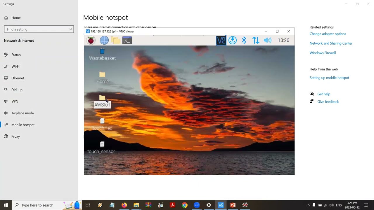Click the VNC Server tray icon
374x210 pixels.
tap(221, 40)
